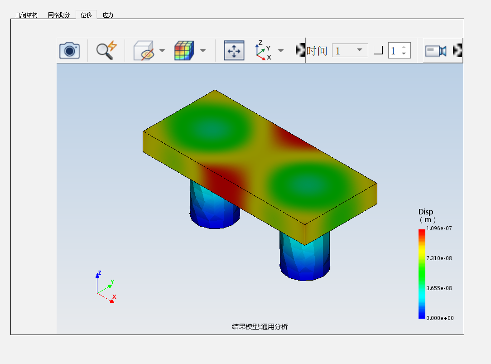Open the 时间 combo box
Image resolution: width=491 pixels, height=364 pixels.
[x=350, y=50]
